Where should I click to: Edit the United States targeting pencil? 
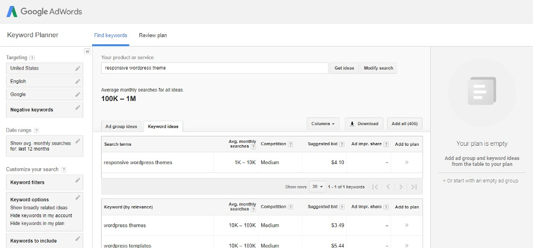[78, 68]
